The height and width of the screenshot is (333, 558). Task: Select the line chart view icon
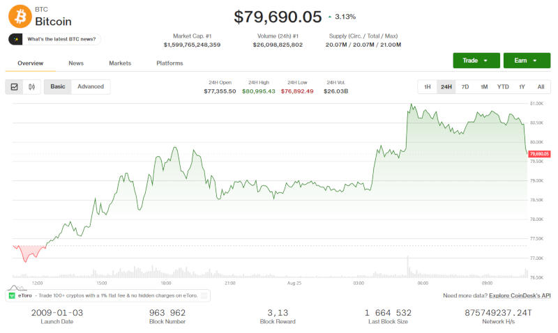coord(14,86)
